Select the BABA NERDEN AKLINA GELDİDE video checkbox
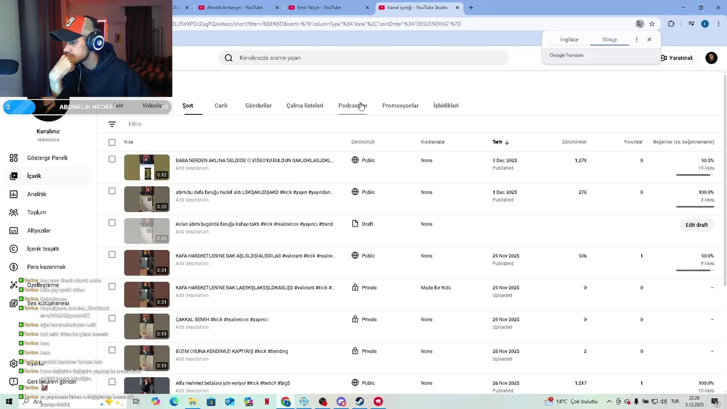This screenshot has width=727, height=409. pyautogui.click(x=112, y=159)
